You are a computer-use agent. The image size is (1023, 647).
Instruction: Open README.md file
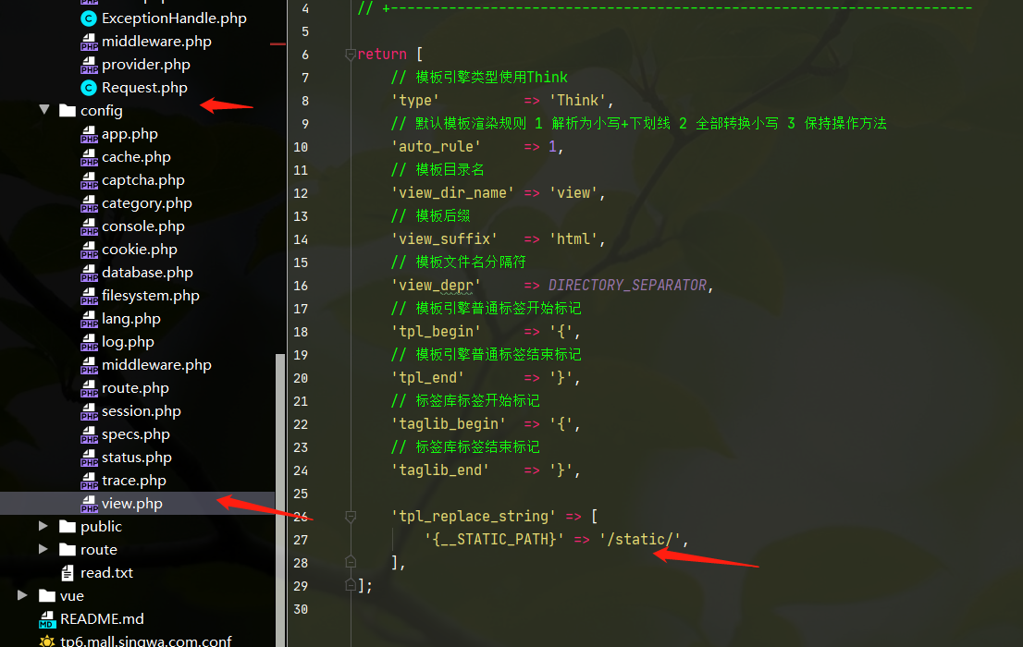(102, 619)
